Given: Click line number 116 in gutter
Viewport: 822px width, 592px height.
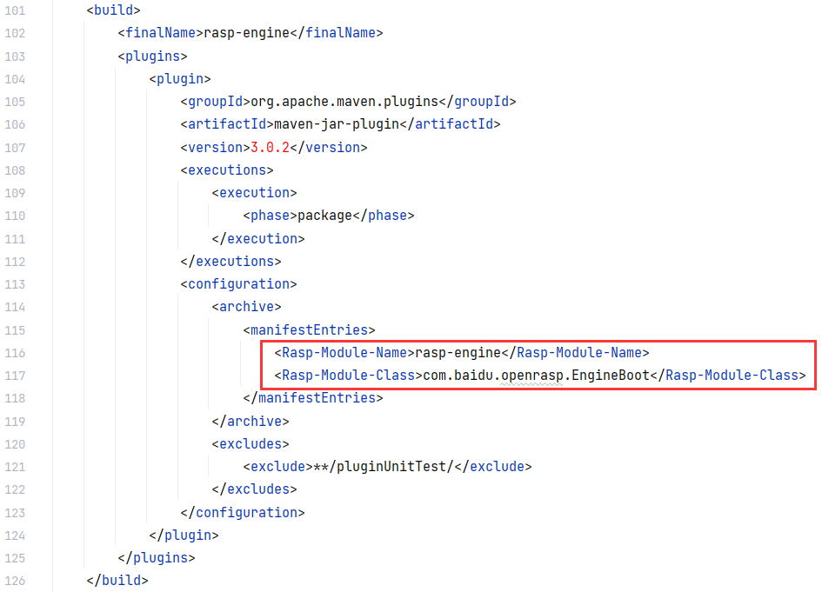Looking at the screenshot, I should (15, 353).
